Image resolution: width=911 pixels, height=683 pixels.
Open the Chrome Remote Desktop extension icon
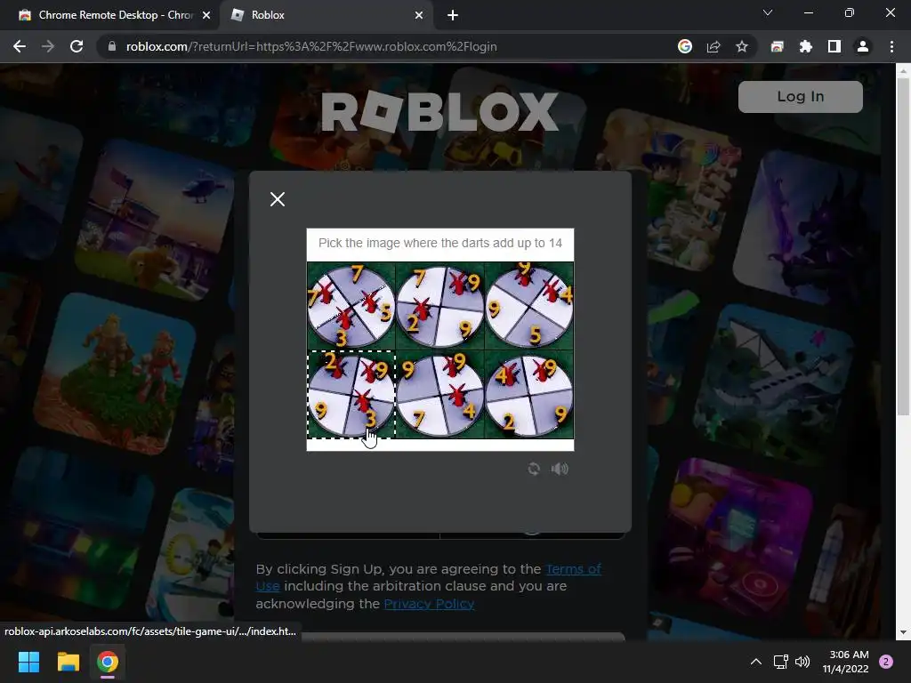click(777, 46)
